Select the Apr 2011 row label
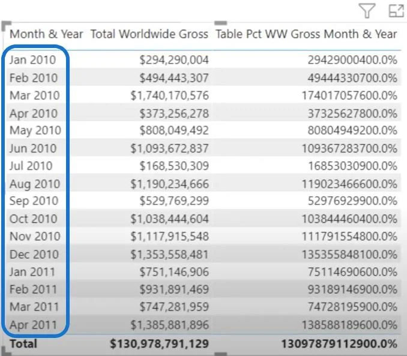The height and width of the screenshot is (356, 407). coord(33,325)
